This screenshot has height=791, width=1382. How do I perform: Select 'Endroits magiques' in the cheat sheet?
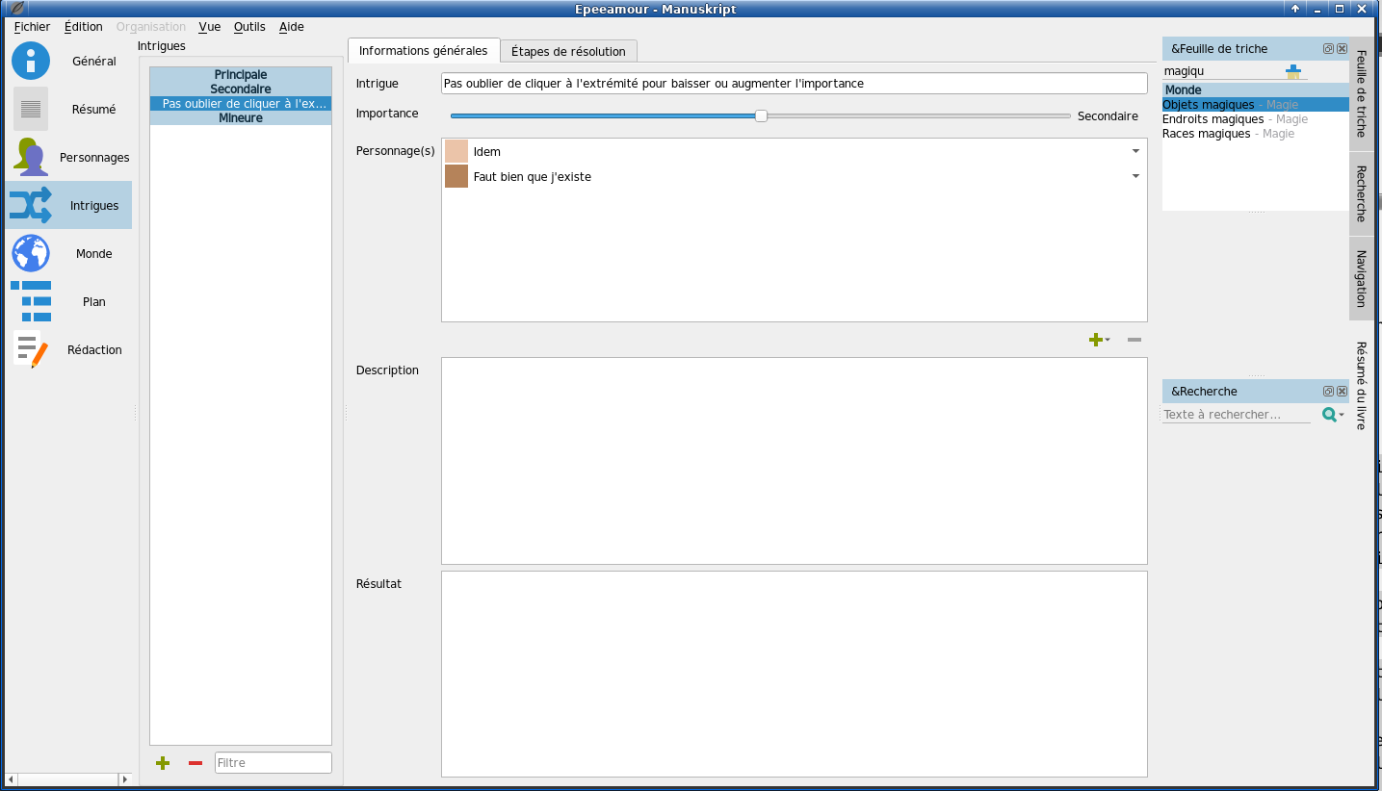tap(1256, 119)
